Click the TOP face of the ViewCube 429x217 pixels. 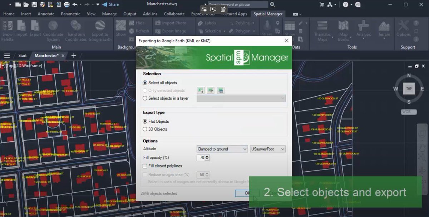tap(409, 89)
